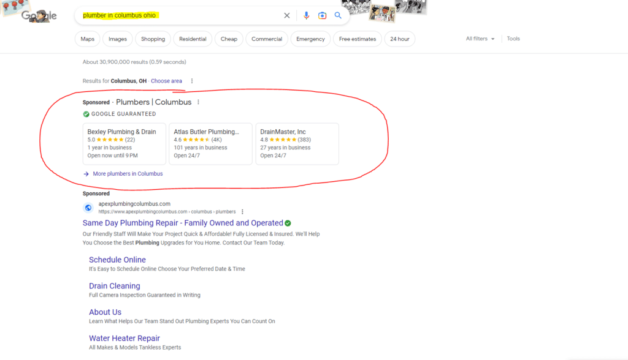Screen dimensions: 628x360
Task: Switch to the Maps results tab
Action: coord(87,39)
